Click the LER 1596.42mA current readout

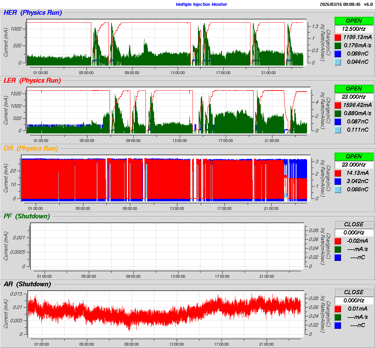click(x=358, y=105)
